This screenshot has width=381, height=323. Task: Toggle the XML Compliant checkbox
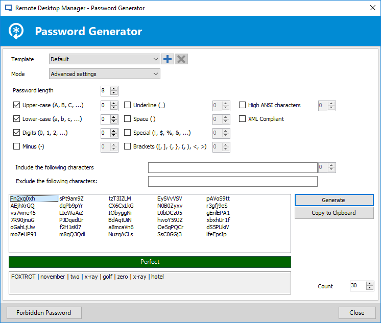click(243, 119)
